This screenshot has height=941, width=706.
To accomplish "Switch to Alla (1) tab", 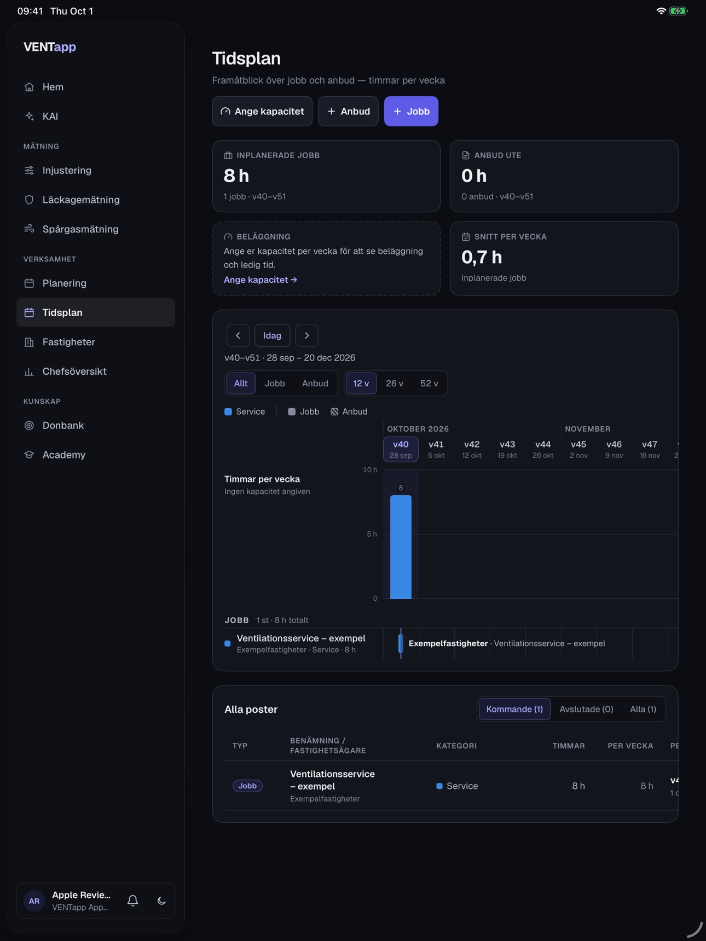I will click(x=643, y=709).
